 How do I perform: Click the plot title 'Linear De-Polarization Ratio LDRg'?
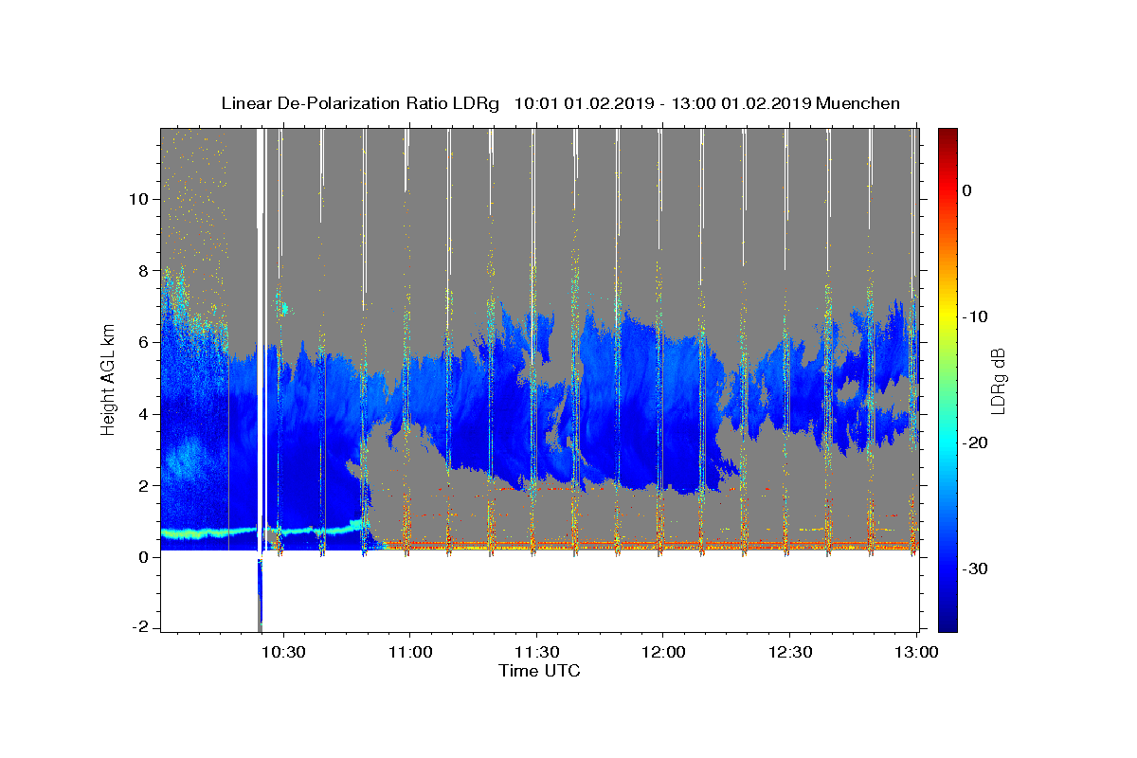[360, 103]
